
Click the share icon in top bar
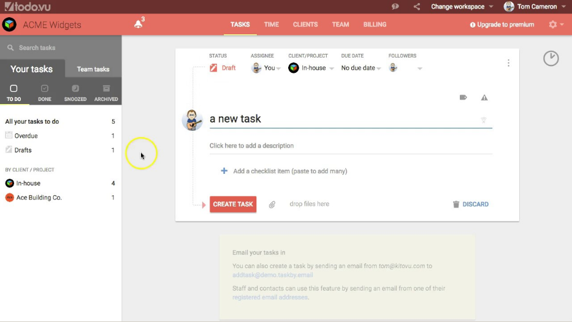point(417,7)
